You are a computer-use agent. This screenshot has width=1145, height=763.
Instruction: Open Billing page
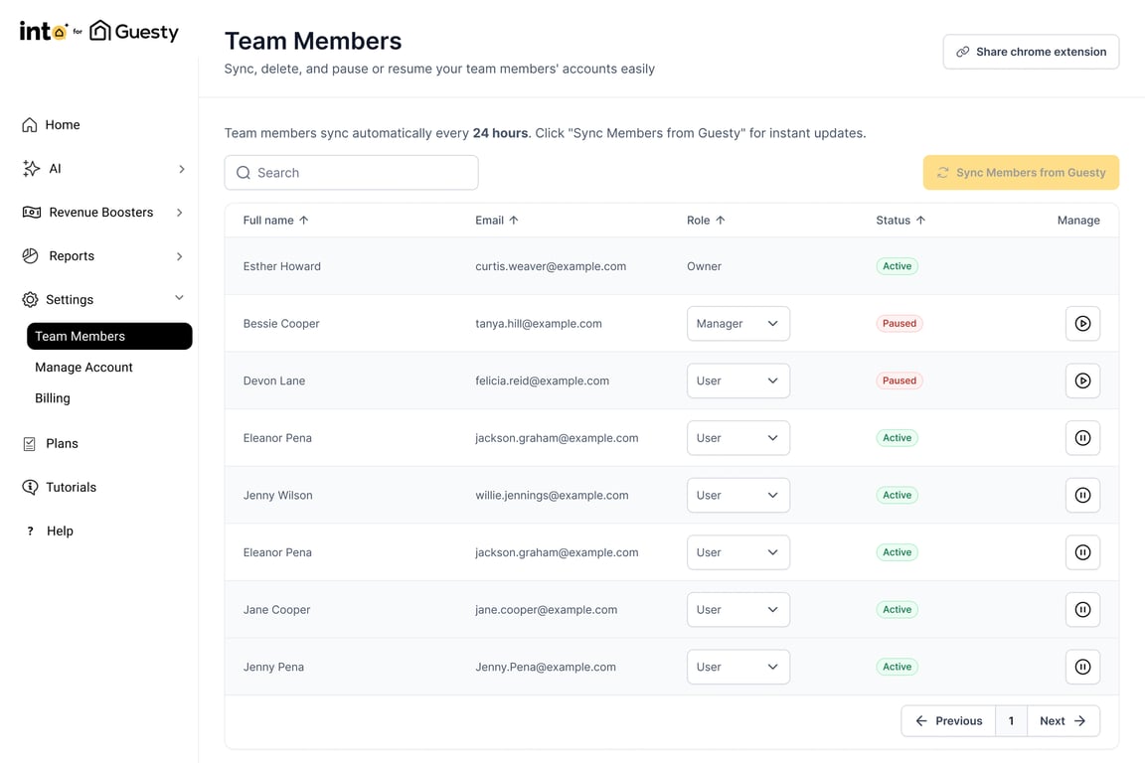point(53,398)
